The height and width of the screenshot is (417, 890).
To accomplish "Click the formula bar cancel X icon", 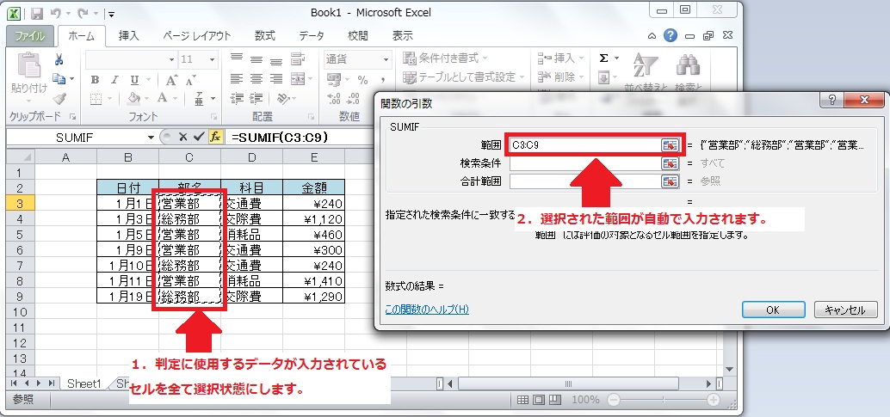I will tap(182, 138).
